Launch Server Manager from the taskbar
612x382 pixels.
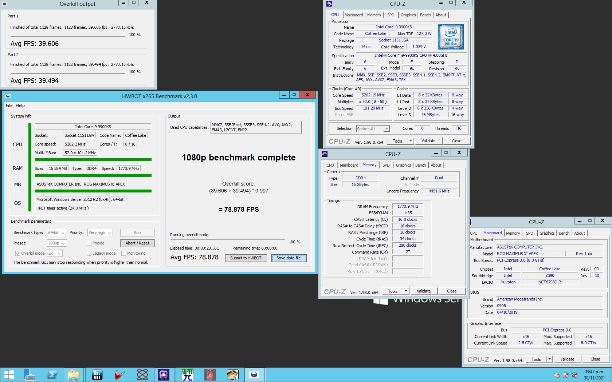(29, 375)
